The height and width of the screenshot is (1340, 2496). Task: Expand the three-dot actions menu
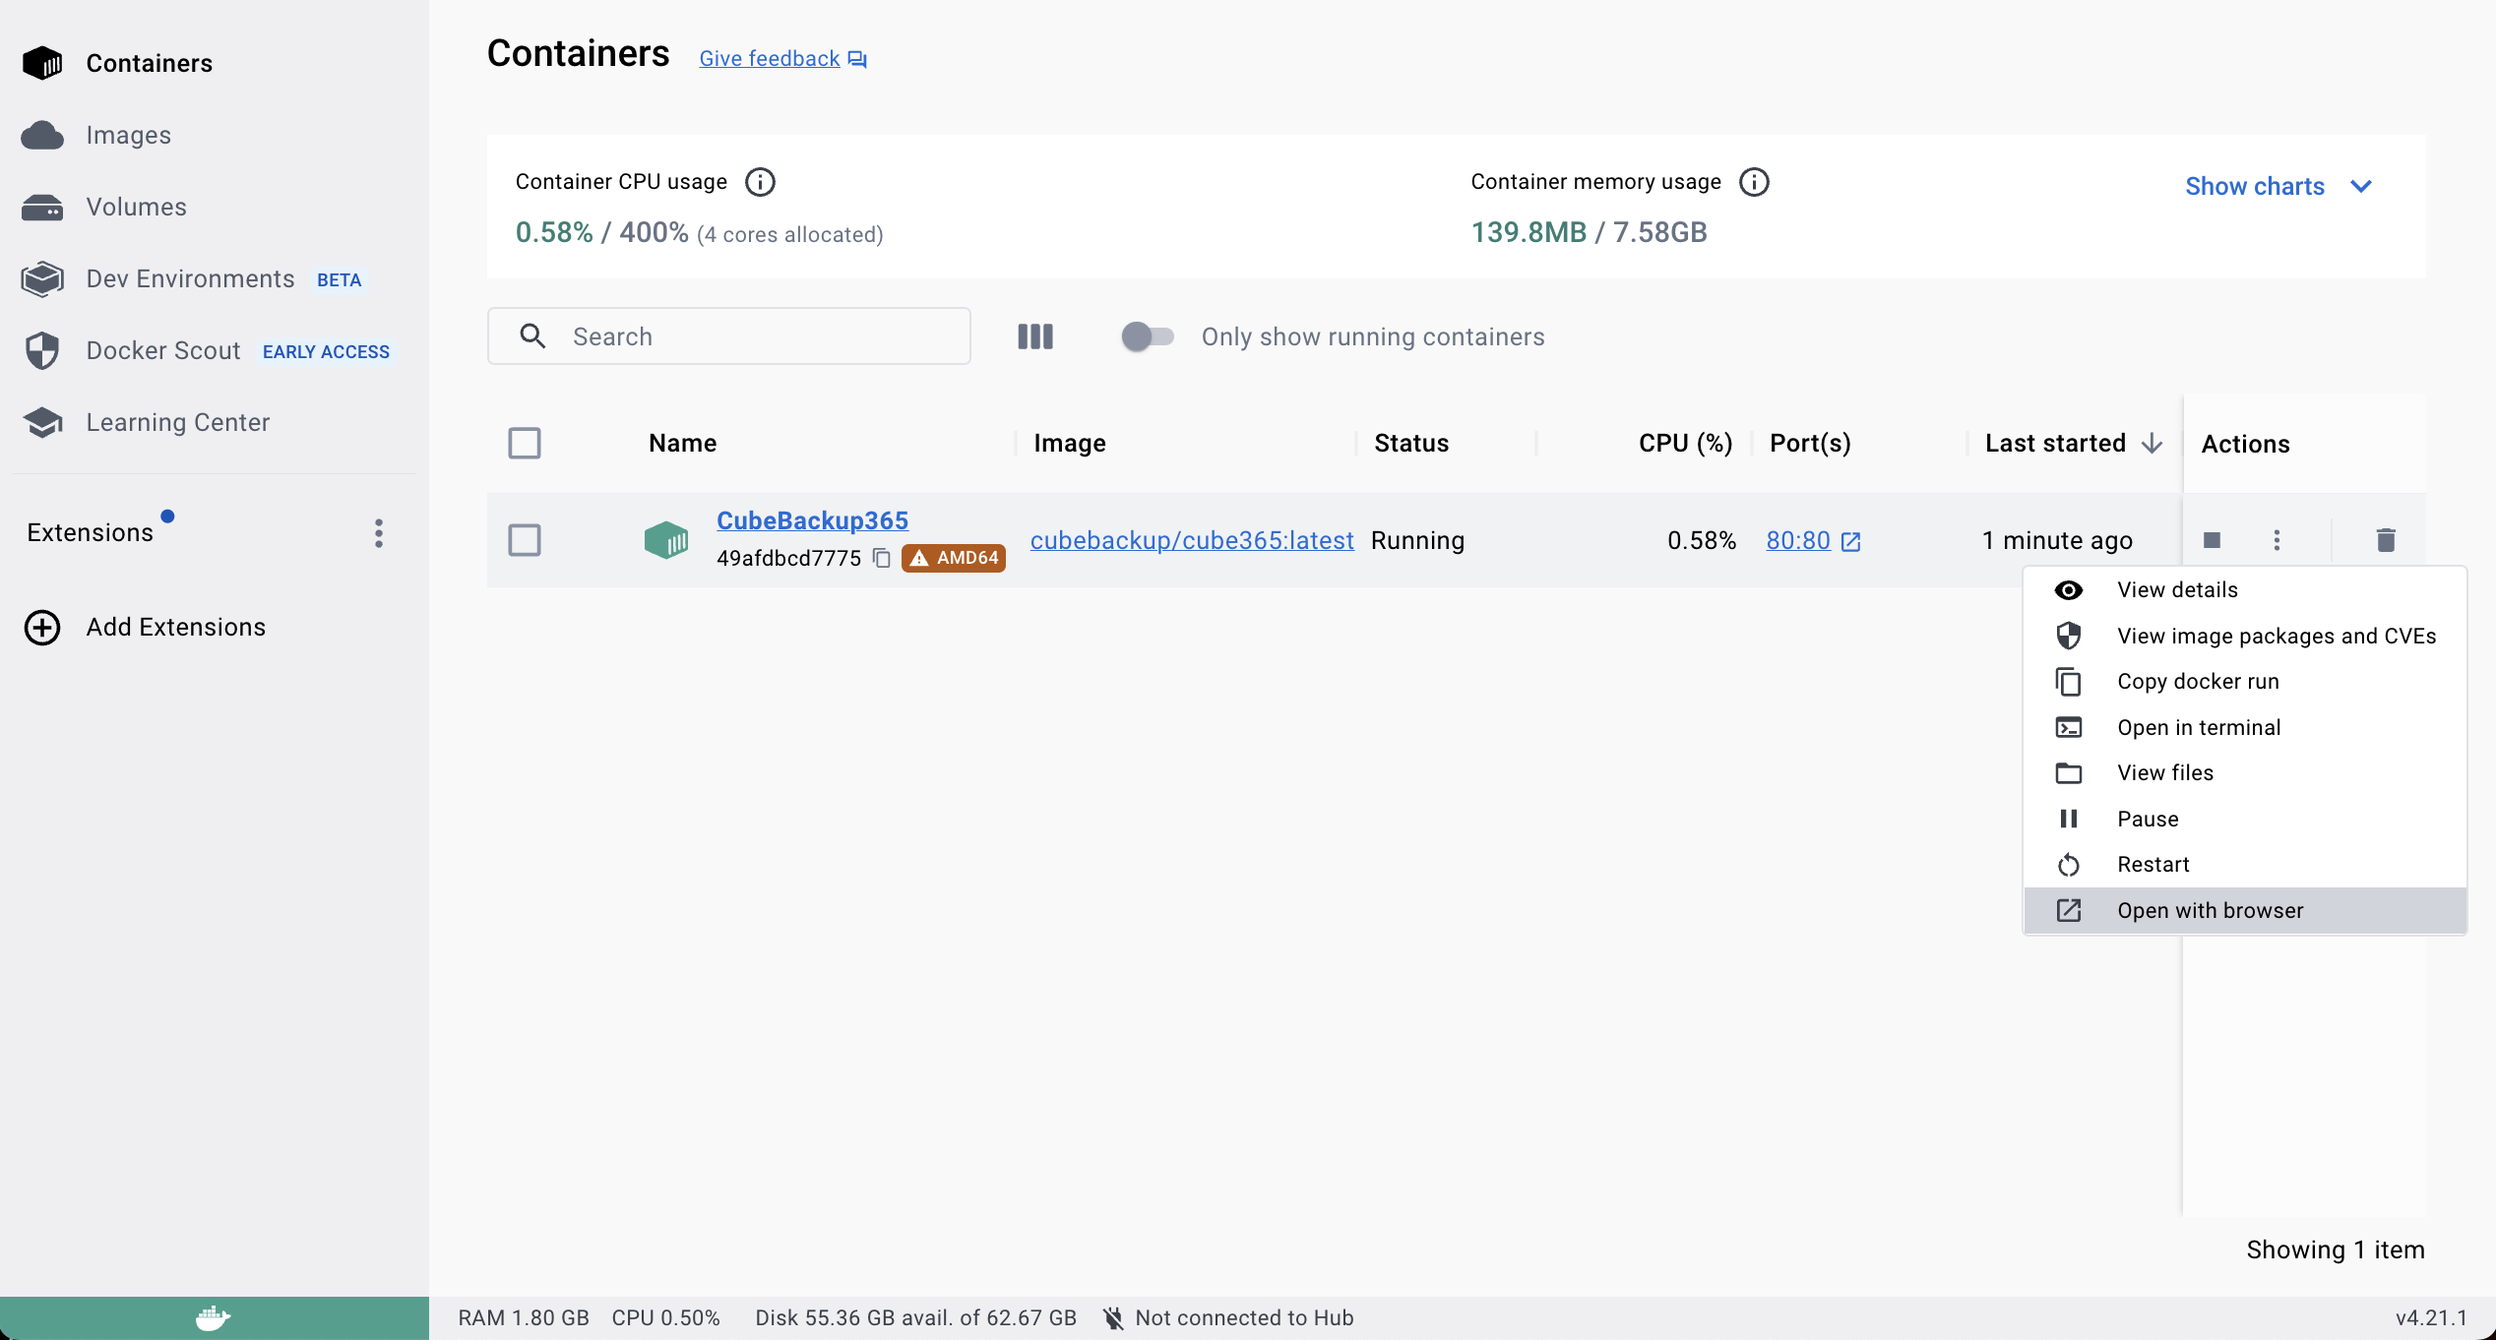[x=2277, y=539]
